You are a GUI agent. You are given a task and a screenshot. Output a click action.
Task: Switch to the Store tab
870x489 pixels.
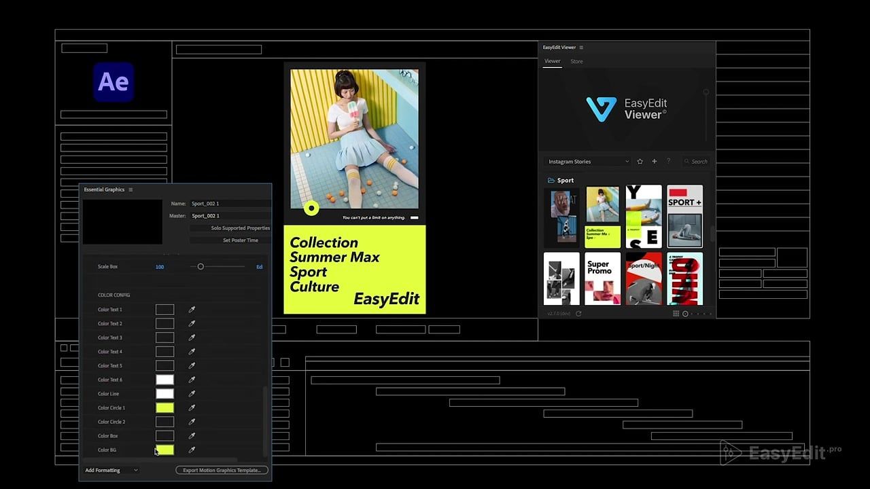pos(576,61)
